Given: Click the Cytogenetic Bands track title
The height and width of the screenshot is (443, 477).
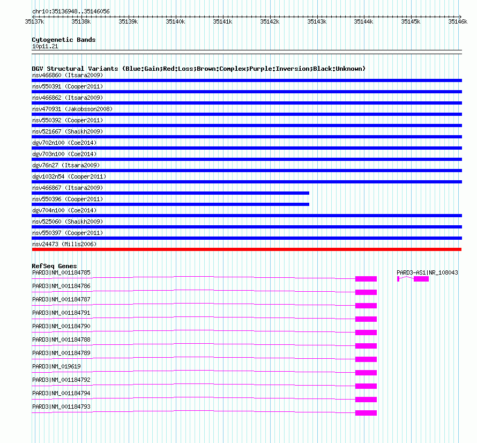Looking at the screenshot, I should tap(64, 40).
